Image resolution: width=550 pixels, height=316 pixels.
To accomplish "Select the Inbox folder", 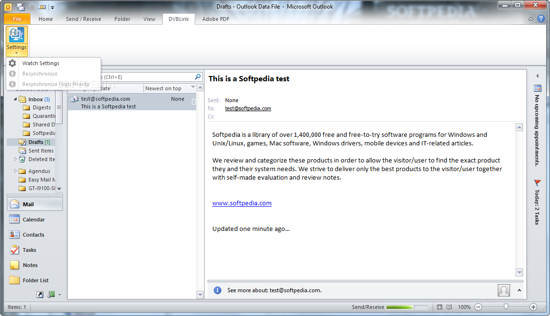I will [x=36, y=99].
